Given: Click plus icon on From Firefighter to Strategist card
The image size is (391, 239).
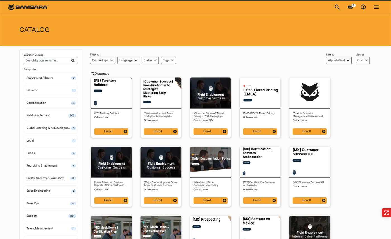Looking at the screenshot, I should point(175,131).
